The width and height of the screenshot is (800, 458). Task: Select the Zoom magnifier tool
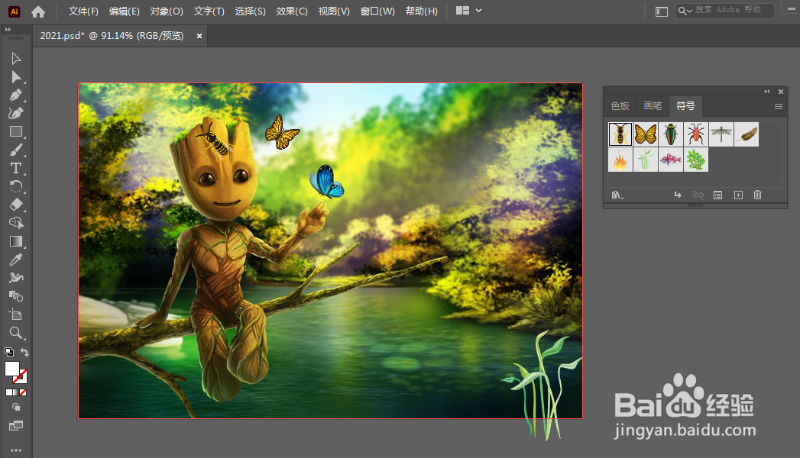point(16,333)
